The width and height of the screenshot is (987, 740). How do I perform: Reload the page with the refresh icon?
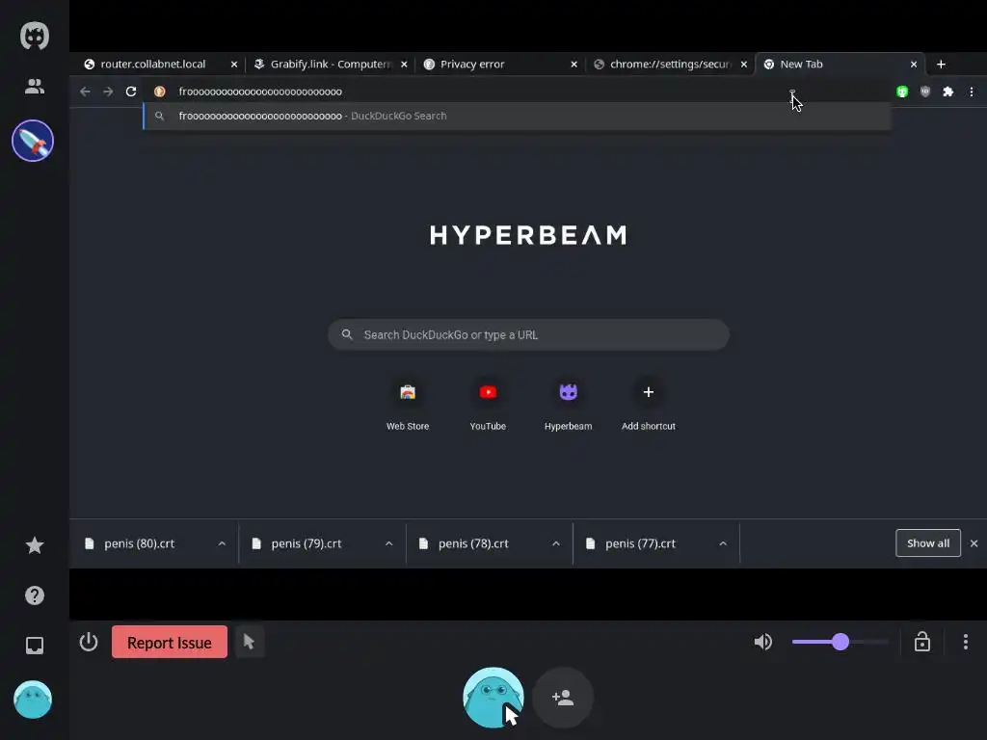coord(131,92)
